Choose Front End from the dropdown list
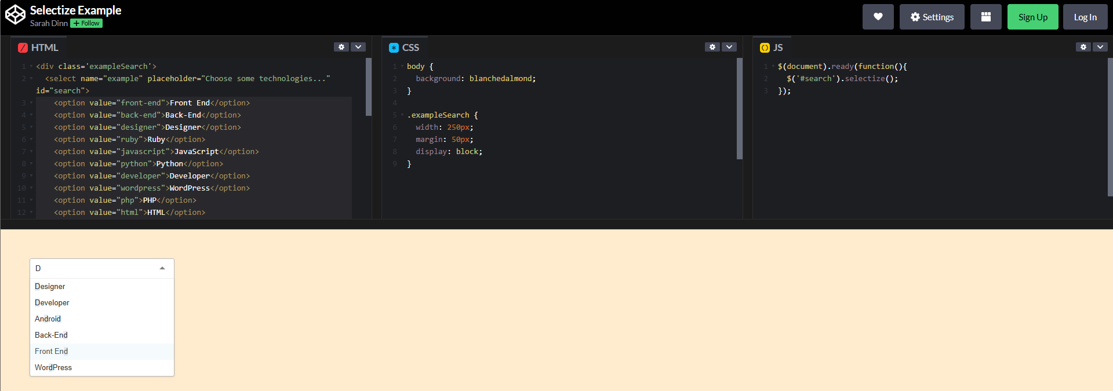The height and width of the screenshot is (391, 1113). click(x=102, y=352)
